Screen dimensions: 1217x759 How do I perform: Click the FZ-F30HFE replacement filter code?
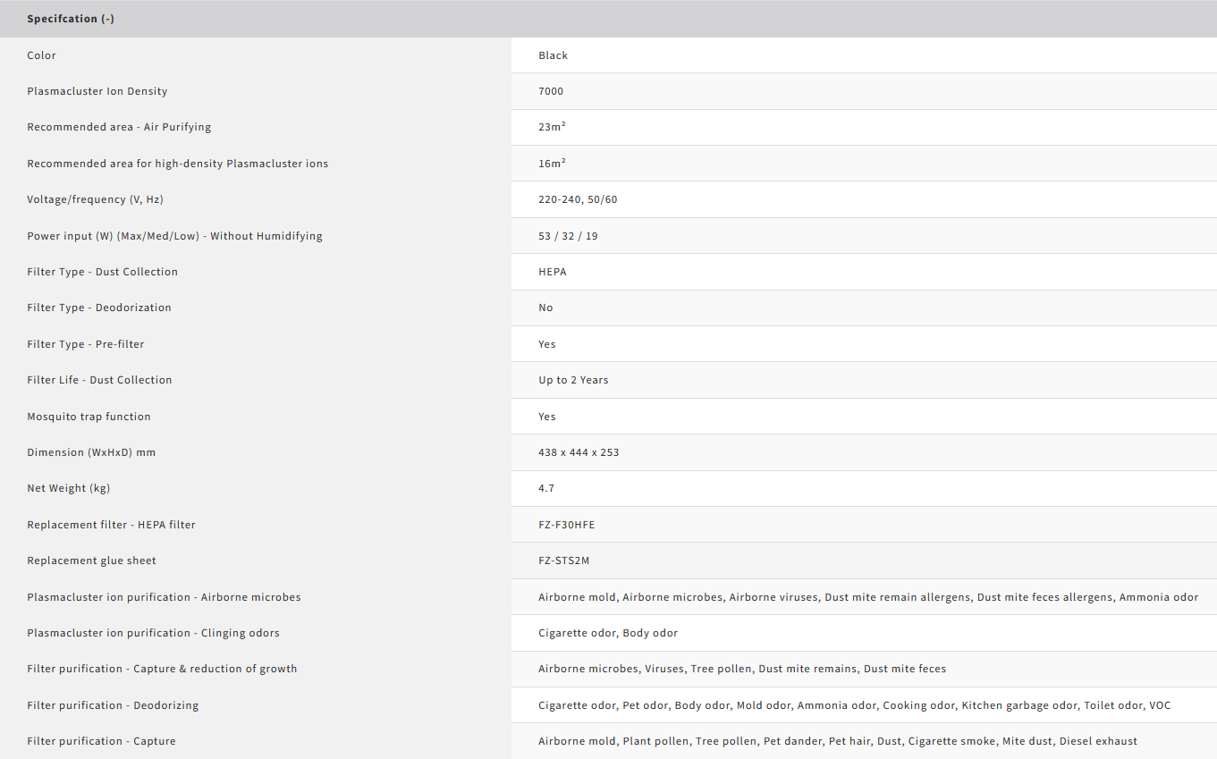(x=566, y=525)
